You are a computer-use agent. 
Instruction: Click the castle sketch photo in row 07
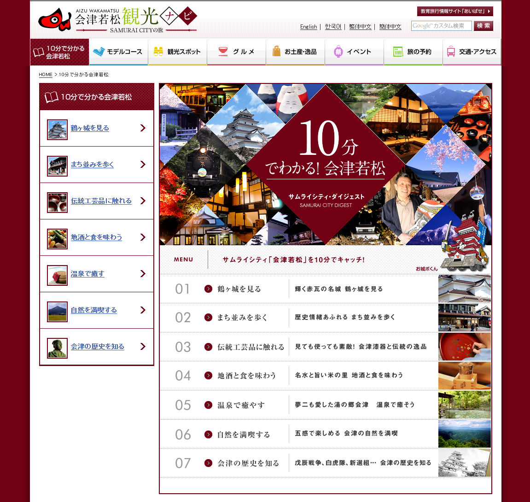click(x=465, y=463)
